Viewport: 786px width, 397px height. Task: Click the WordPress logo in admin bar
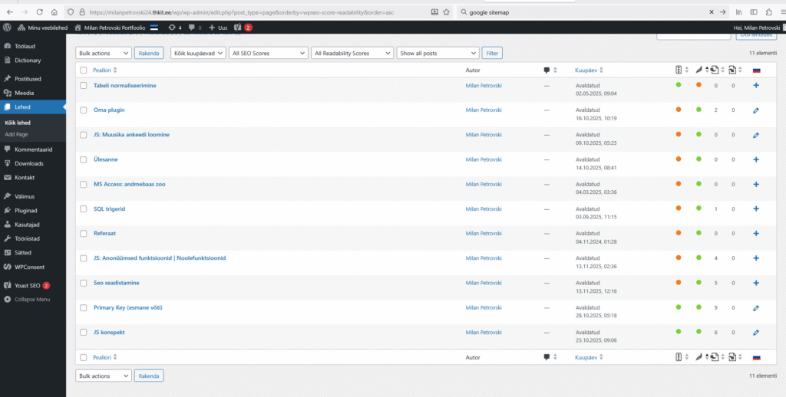tap(8, 28)
